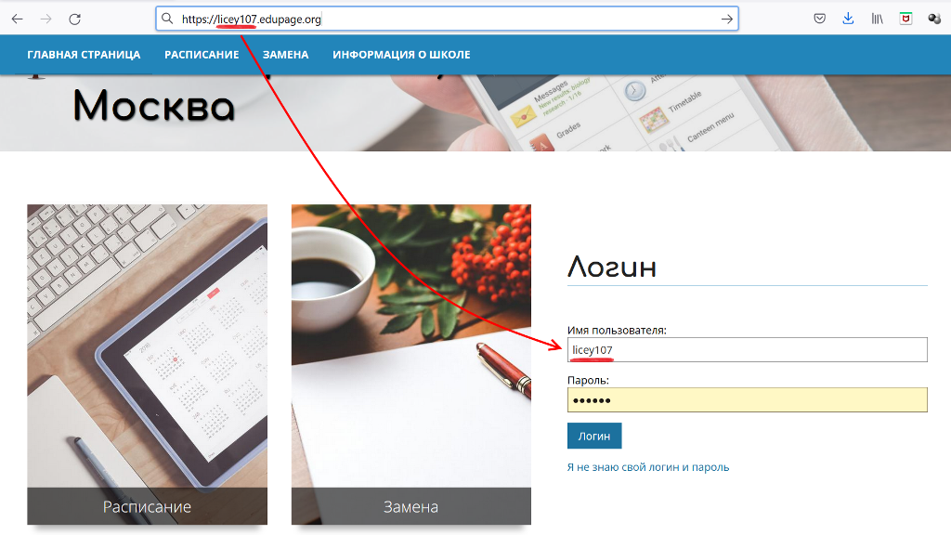Click the browser back arrow
951x535 pixels.
(x=17, y=19)
